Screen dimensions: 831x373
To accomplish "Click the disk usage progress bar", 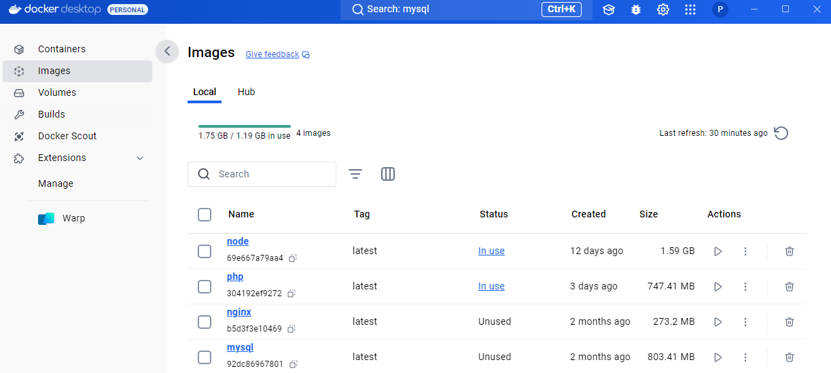I will tap(245, 126).
